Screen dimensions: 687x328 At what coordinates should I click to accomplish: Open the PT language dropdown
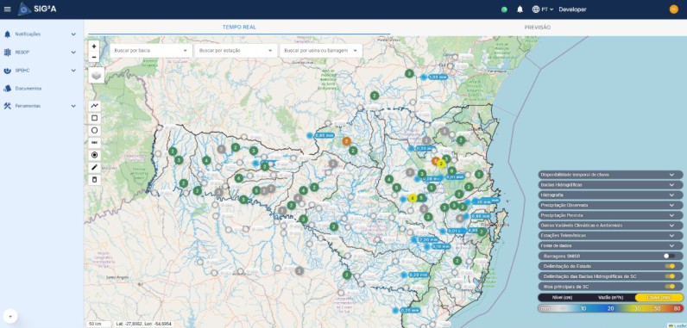[543, 9]
